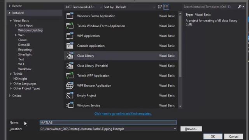Click the Empty Project template icon
Viewport: 249px width, 140px height.
point(70,95)
